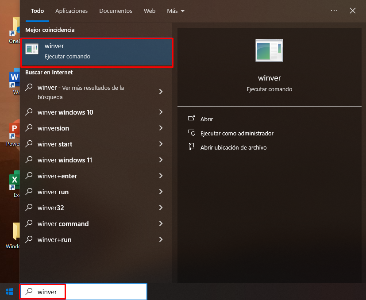
Task: Click the Abrir open icon
Action: pyautogui.click(x=192, y=119)
